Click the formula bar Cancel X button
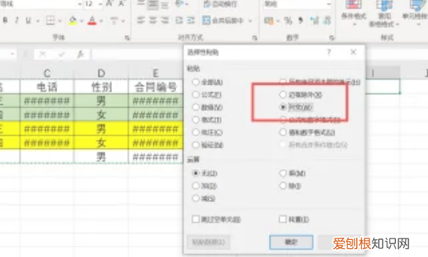Screen dimensions: 428x257 point(43,54)
